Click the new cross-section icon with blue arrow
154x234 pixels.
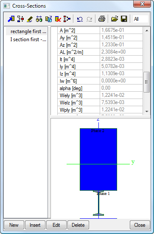11,19
